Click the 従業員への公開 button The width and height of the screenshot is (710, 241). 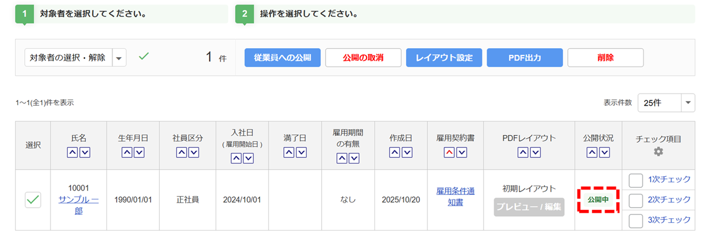282,58
